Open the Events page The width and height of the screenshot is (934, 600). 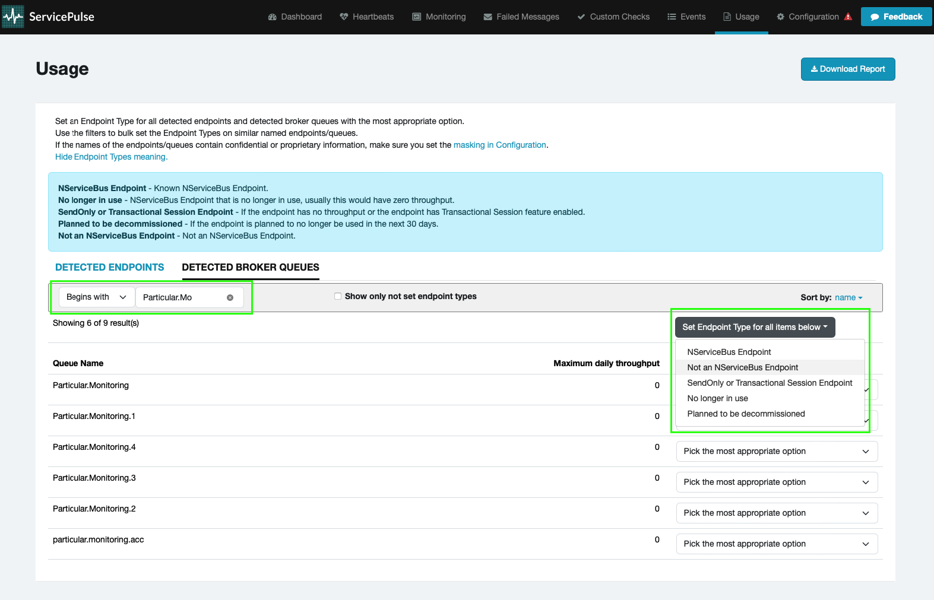tap(686, 17)
